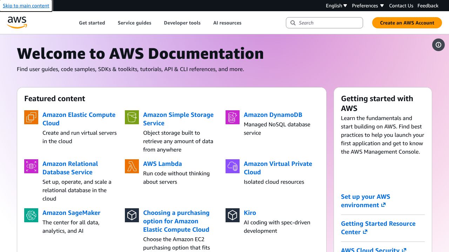Open Amazon Virtual Private Cloud link
The height and width of the screenshot is (252, 449).
point(278,168)
